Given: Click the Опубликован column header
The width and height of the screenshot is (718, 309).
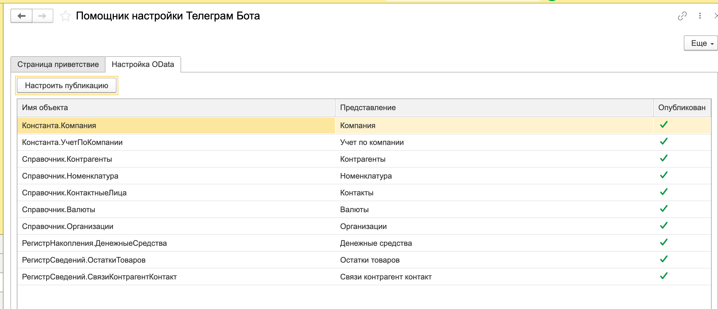Looking at the screenshot, I should point(681,108).
